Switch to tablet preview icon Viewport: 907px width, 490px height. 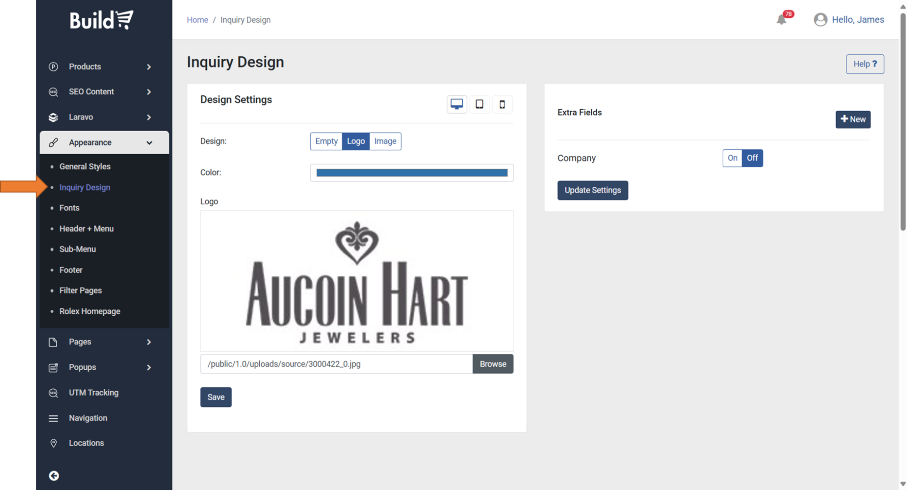[x=479, y=104]
